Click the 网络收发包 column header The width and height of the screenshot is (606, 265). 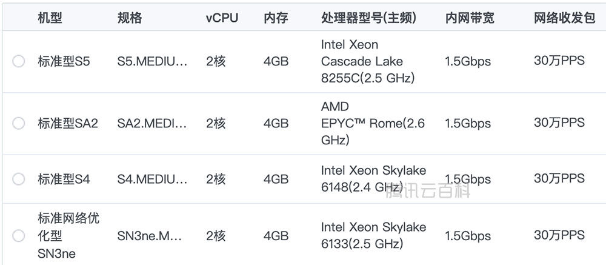pyautogui.click(x=564, y=18)
